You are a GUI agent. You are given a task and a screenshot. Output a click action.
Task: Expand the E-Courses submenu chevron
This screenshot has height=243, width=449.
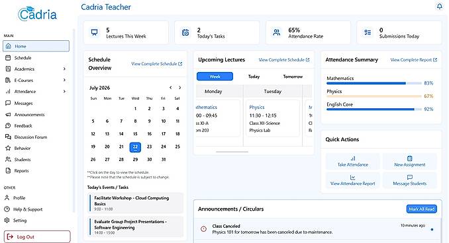coord(64,80)
